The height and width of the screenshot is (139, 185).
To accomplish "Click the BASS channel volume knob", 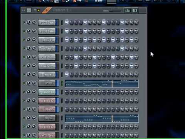I will 34,118.
